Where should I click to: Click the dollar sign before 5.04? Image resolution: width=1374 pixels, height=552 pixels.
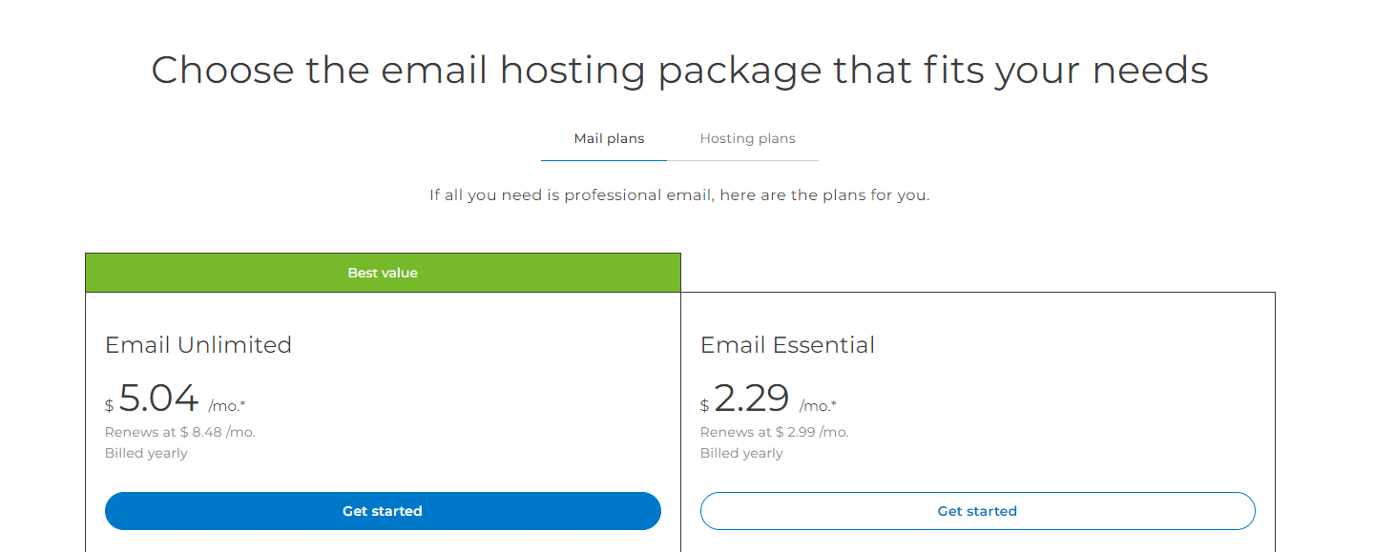(x=110, y=406)
